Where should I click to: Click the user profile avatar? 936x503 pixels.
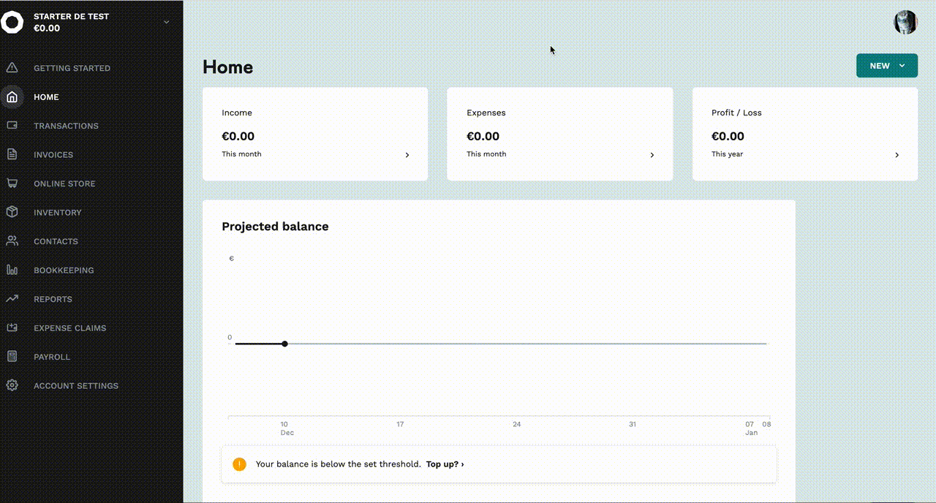tap(905, 23)
